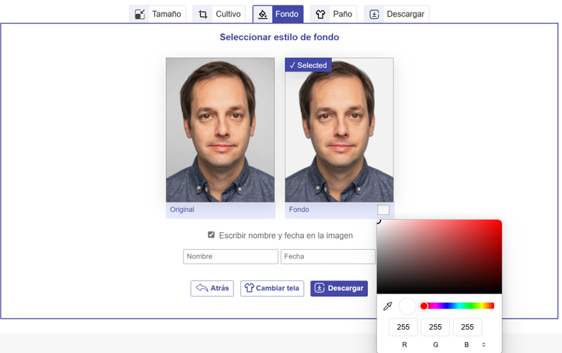Screen dimensions: 562x353
Task: Open the Fondo white color swatch
Action: pyautogui.click(x=383, y=210)
